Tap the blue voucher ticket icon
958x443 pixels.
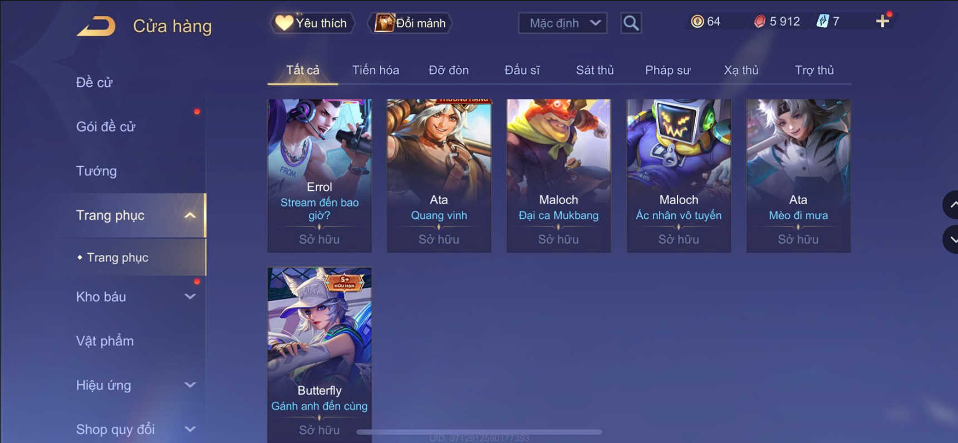coord(822,22)
